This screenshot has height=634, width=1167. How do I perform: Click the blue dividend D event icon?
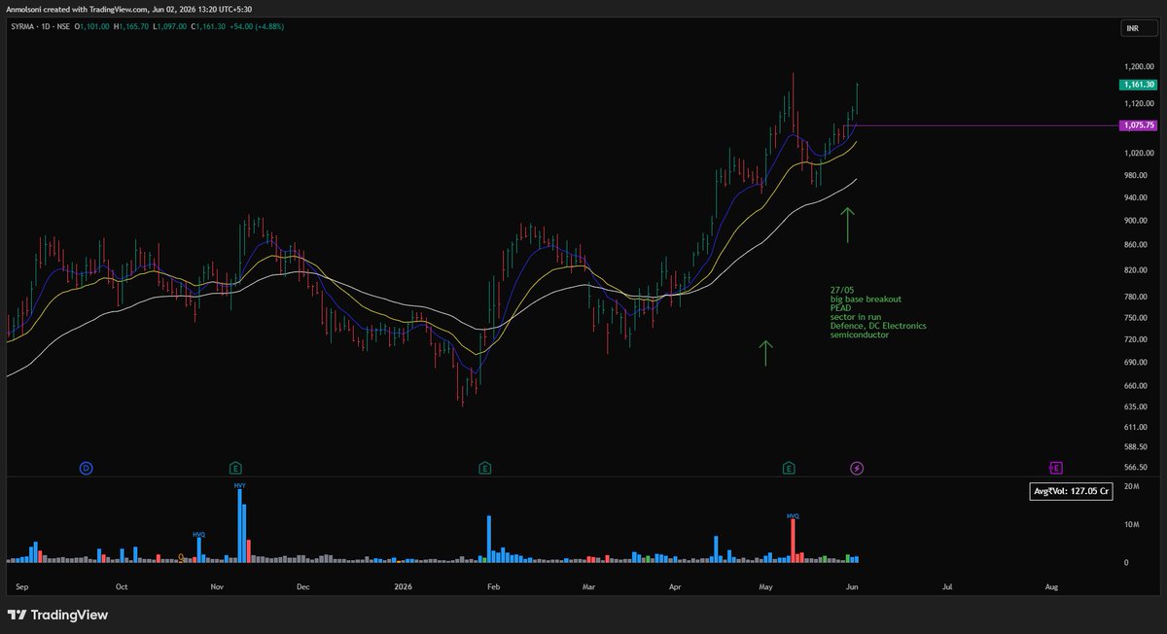click(86, 468)
